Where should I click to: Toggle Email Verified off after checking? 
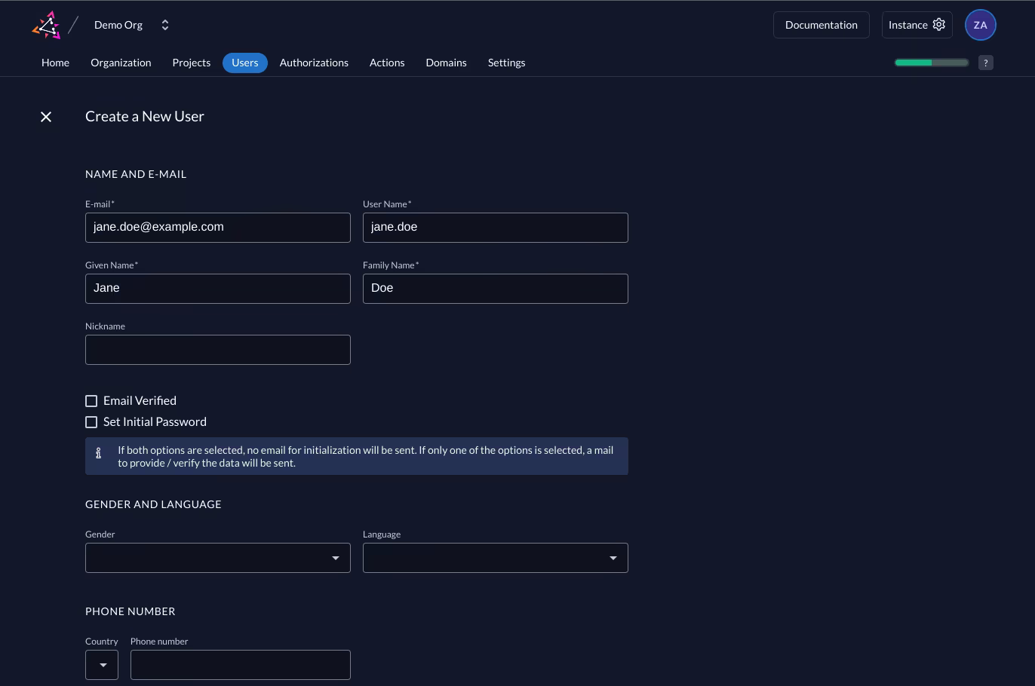click(x=91, y=400)
